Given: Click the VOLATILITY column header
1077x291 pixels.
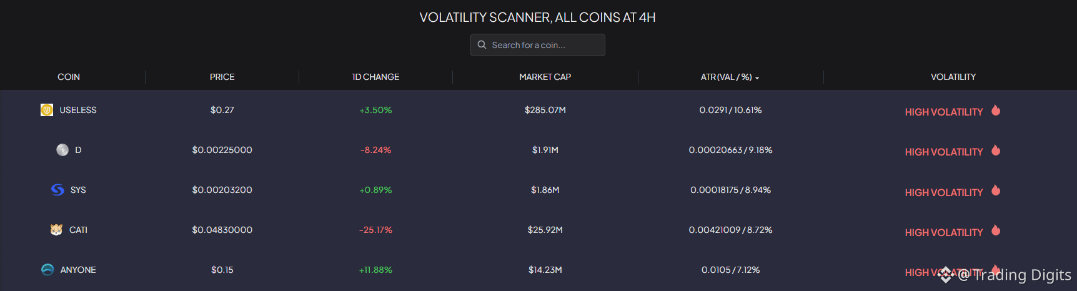Looking at the screenshot, I should 953,77.
